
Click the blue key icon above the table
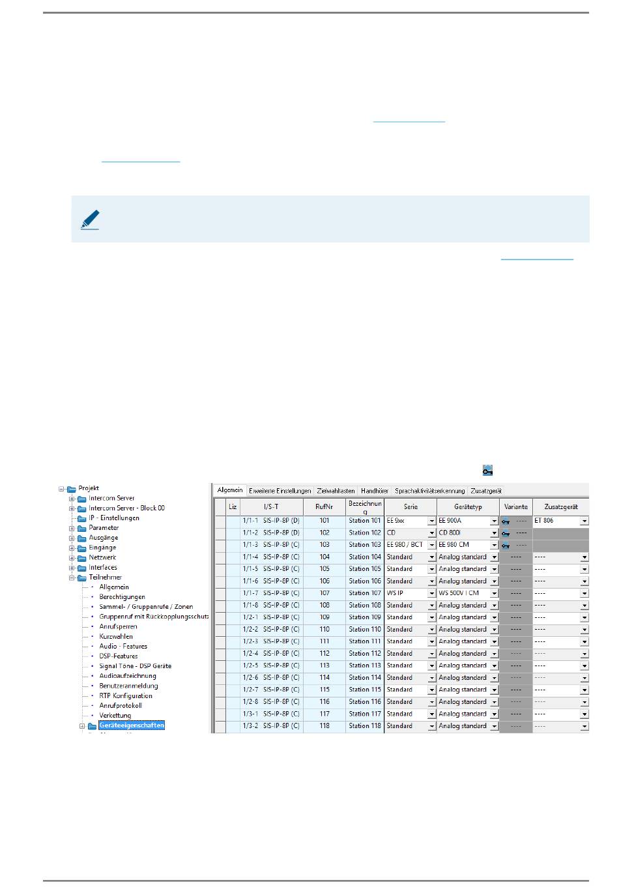tap(487, 470)
